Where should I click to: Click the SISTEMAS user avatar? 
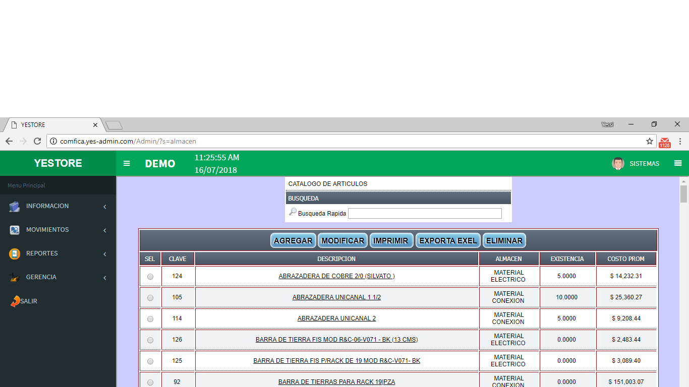pyautogui.click(x=618, y=163)
